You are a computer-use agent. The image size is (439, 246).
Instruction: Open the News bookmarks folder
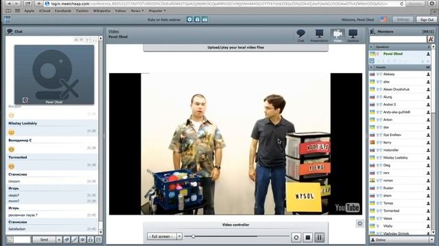(137, 11)
